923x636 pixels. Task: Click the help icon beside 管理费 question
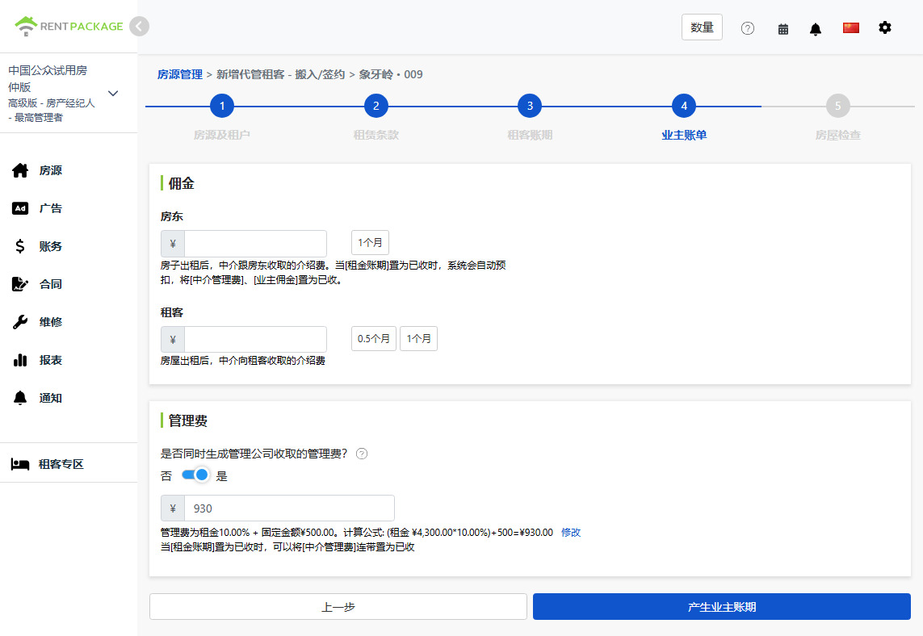tap(362, 454)
